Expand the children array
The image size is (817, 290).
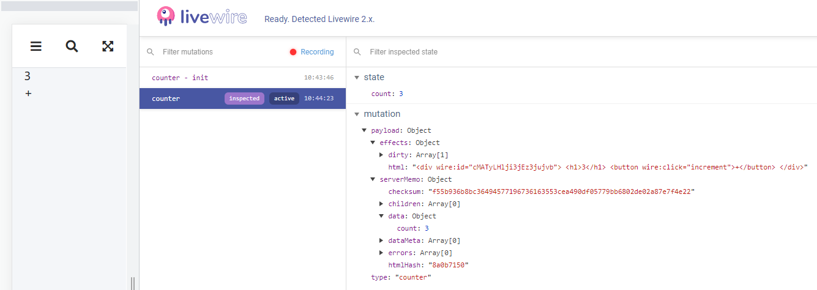[382, 204]
